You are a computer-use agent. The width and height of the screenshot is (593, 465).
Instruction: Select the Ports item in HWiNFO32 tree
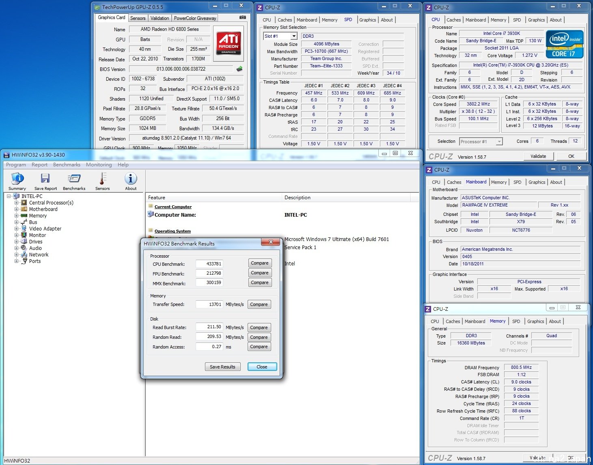pyautogui.click(x=35, y=261)
